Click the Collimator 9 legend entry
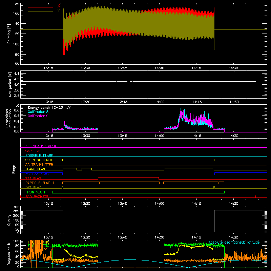The height and width of the screenshot is (271, 271). click(38, 116)
